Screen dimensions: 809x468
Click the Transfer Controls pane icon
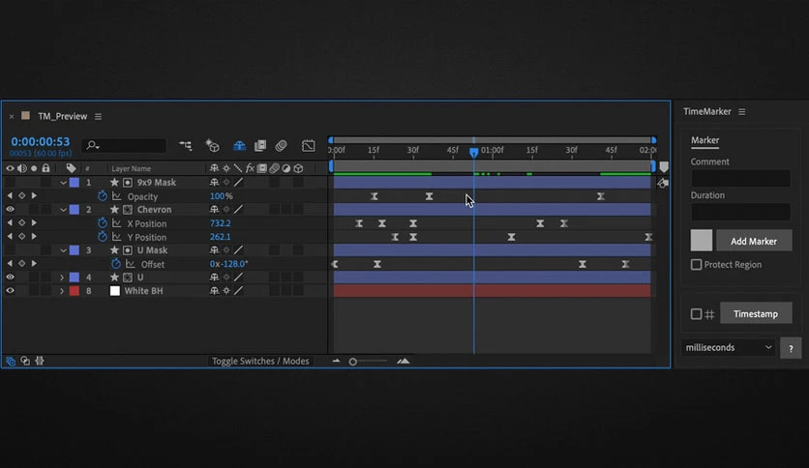25,361
